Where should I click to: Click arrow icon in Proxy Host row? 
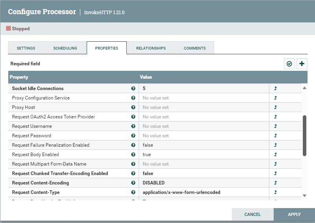275,107
